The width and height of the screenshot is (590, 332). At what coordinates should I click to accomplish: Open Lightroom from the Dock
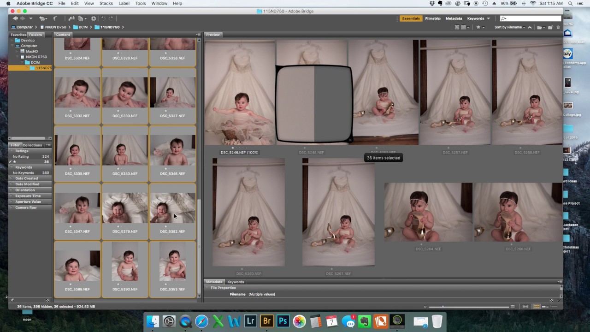[x=250, y=321]
